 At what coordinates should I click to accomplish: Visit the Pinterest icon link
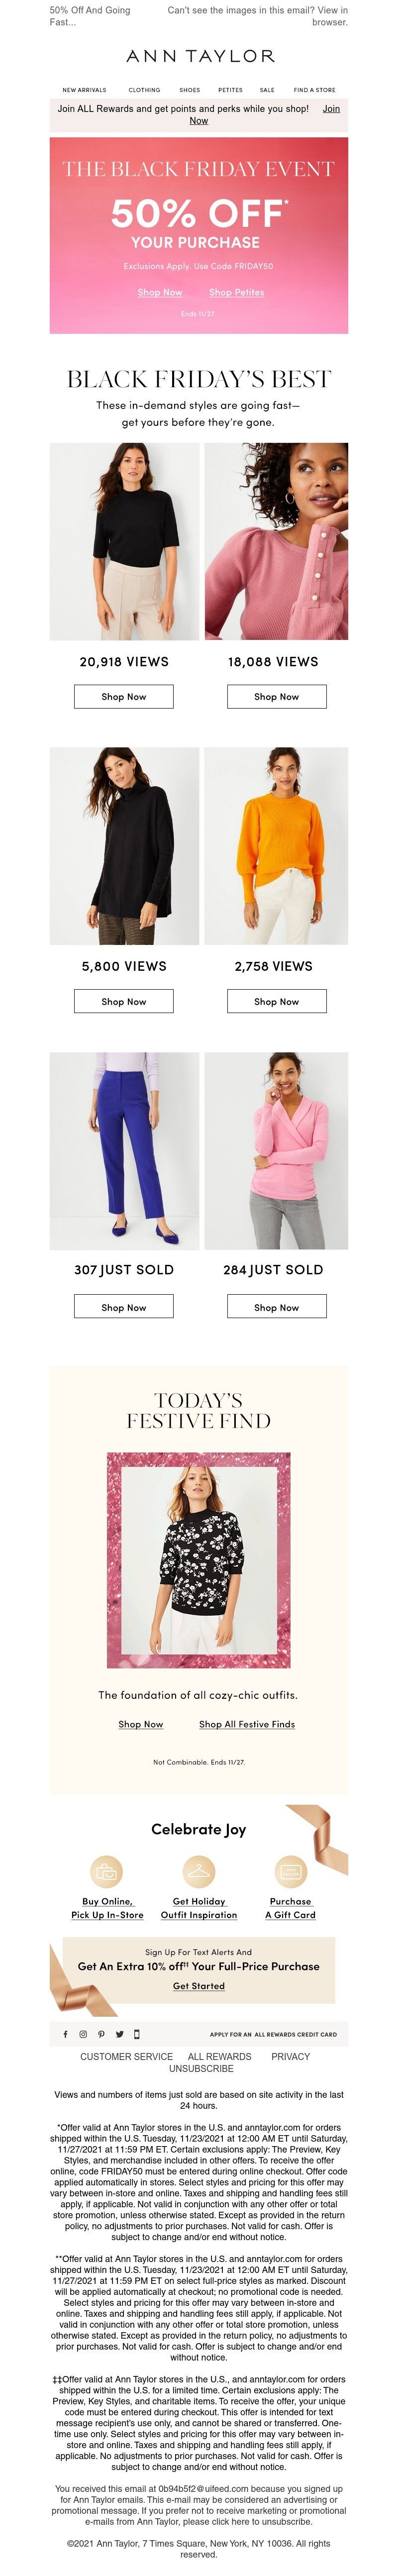101,2033
